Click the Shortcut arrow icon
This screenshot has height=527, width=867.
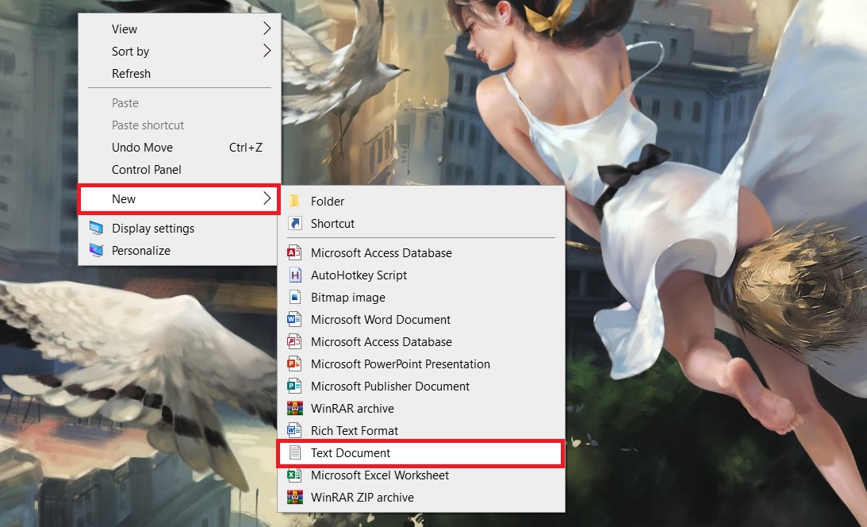(x=295, y=224)
